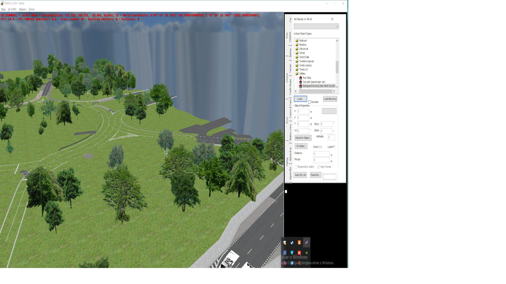Expand the Trees LQ folder
The width and height of the screenshot is (506, 284).
tap(297, 70)
